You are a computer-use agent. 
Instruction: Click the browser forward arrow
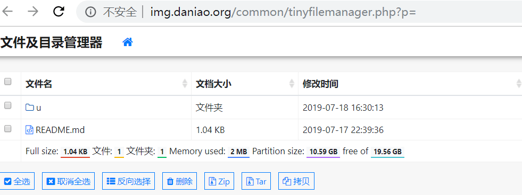(33, 12)
